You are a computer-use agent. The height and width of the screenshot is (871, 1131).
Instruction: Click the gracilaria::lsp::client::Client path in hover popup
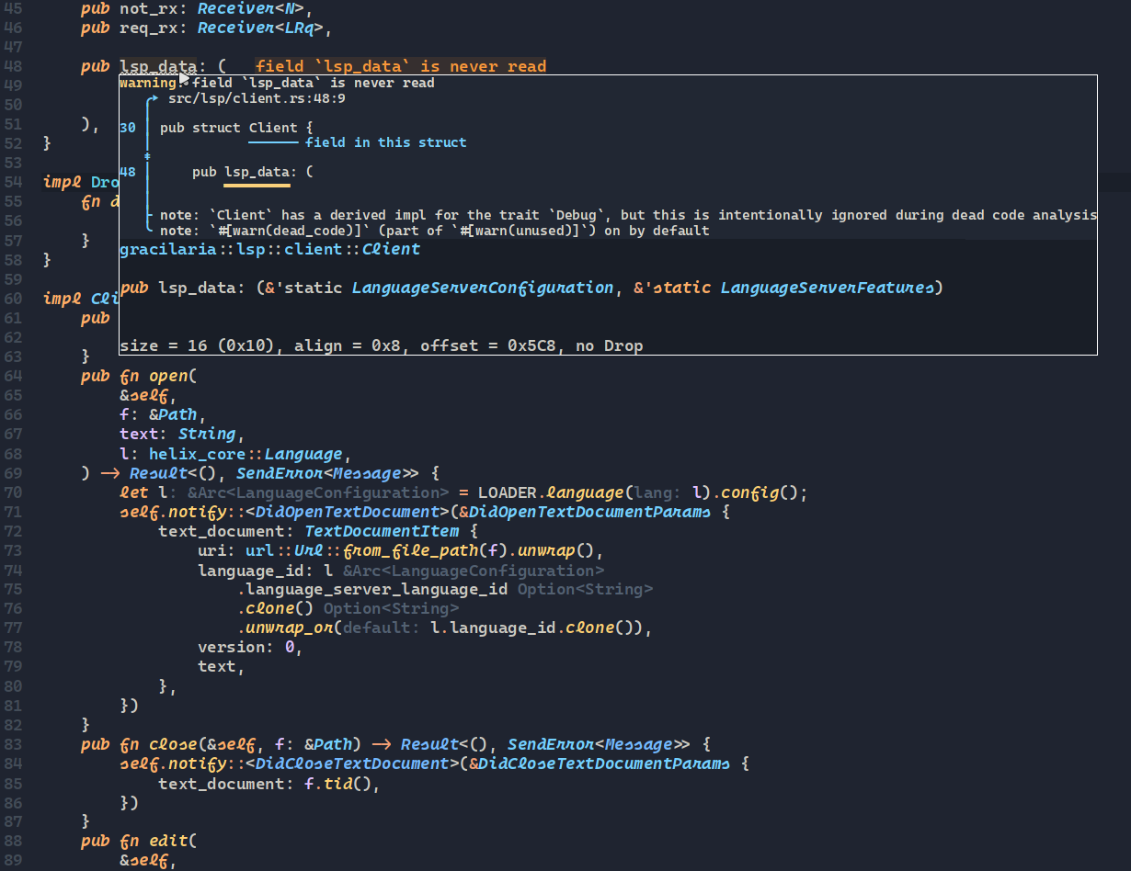269,249
